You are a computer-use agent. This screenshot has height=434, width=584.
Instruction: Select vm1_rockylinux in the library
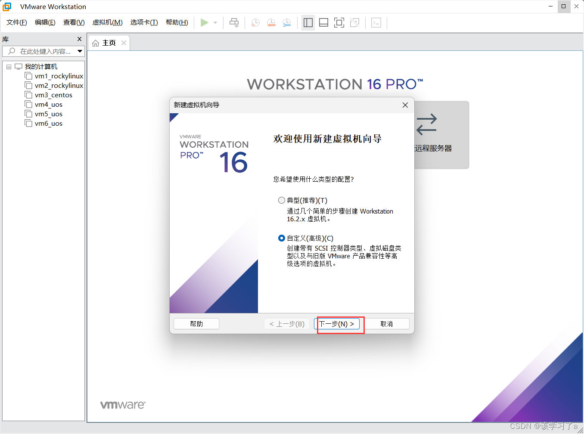point(59,76)
